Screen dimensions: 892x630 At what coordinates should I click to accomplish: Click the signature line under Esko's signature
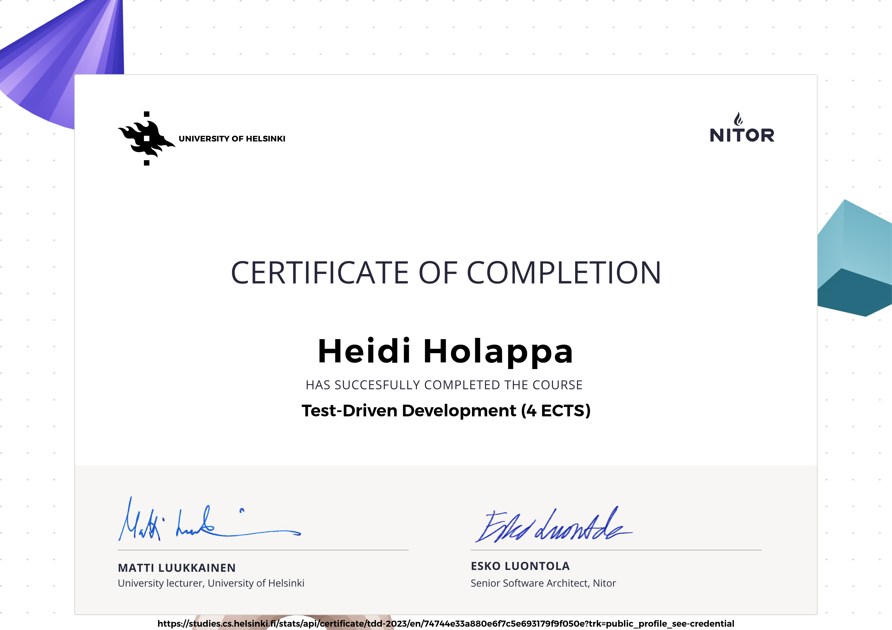(616, 550)
